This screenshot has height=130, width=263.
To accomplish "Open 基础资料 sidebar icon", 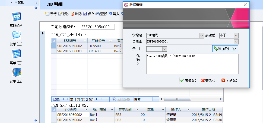I will 17,17.
